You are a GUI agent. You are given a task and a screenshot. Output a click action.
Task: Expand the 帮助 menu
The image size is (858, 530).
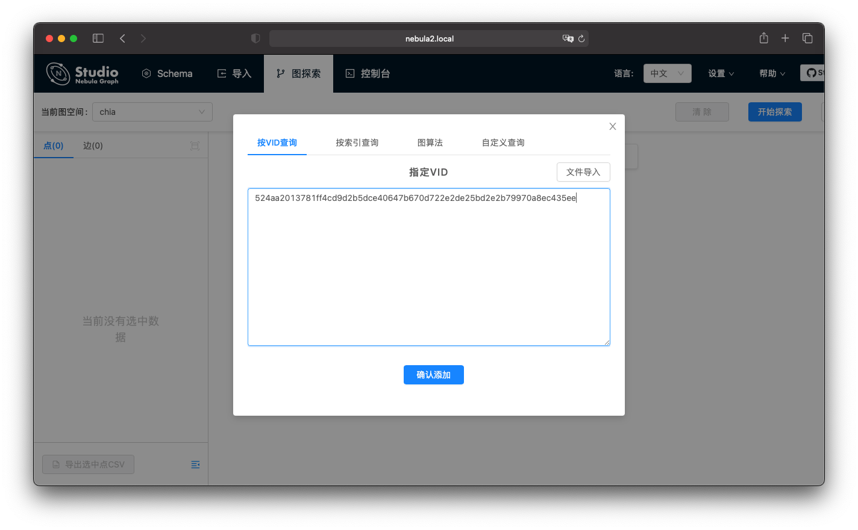[772, 73]
